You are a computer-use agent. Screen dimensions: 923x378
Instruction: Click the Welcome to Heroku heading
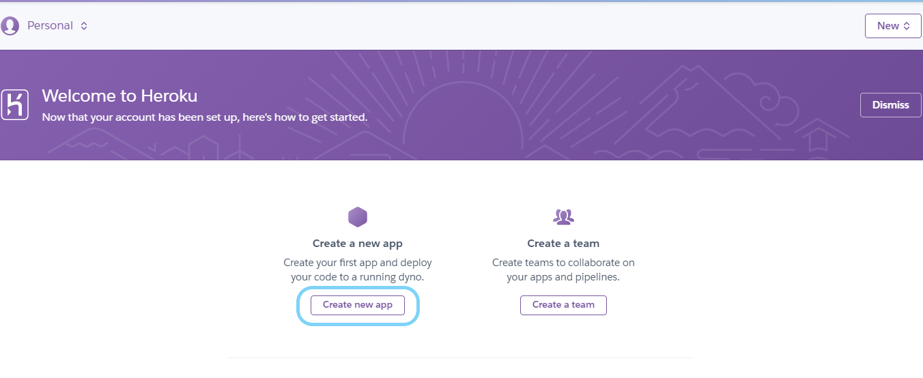pos(119,96)
